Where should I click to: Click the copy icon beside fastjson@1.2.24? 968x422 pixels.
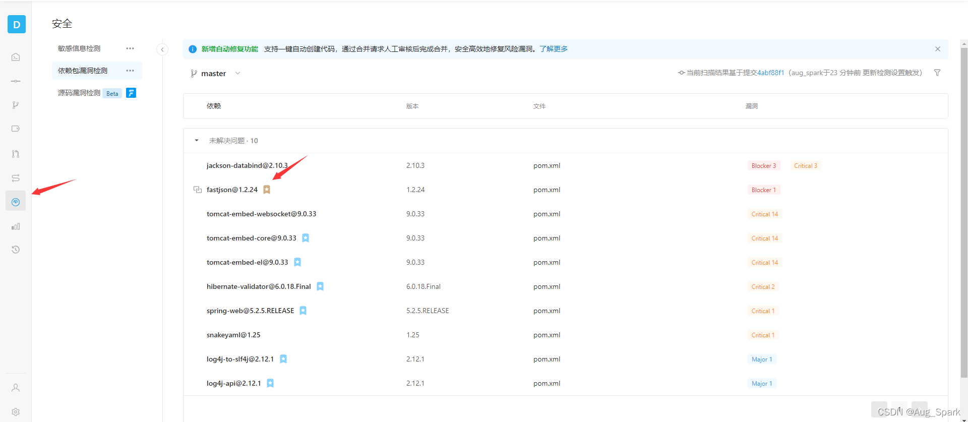(198, 190)
